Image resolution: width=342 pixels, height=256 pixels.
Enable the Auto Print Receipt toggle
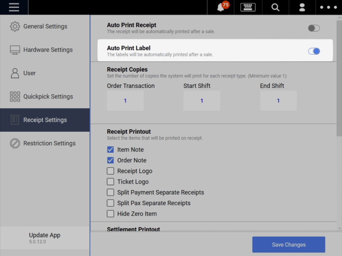click(314, 28)
